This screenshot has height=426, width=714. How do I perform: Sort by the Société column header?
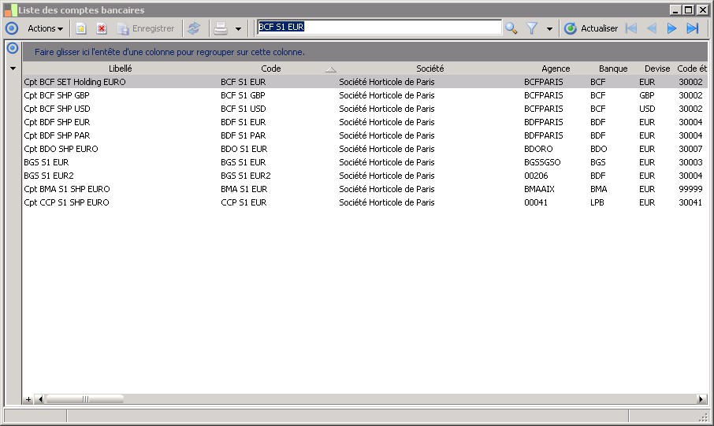point(430,69)
